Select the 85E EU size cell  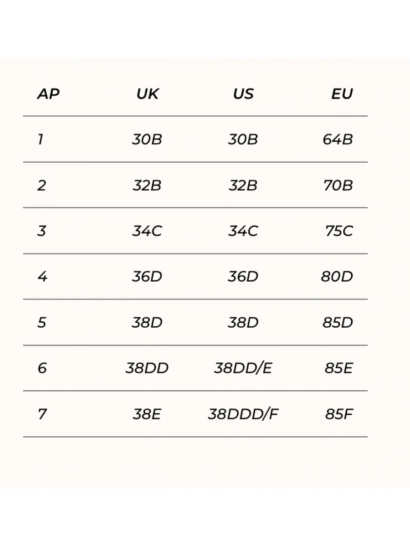pyautogui.click(x=339, y=368)
